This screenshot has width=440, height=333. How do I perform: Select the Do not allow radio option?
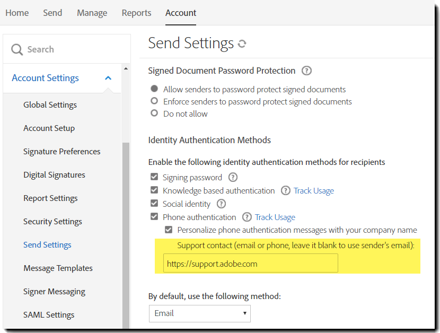[154, 113]
